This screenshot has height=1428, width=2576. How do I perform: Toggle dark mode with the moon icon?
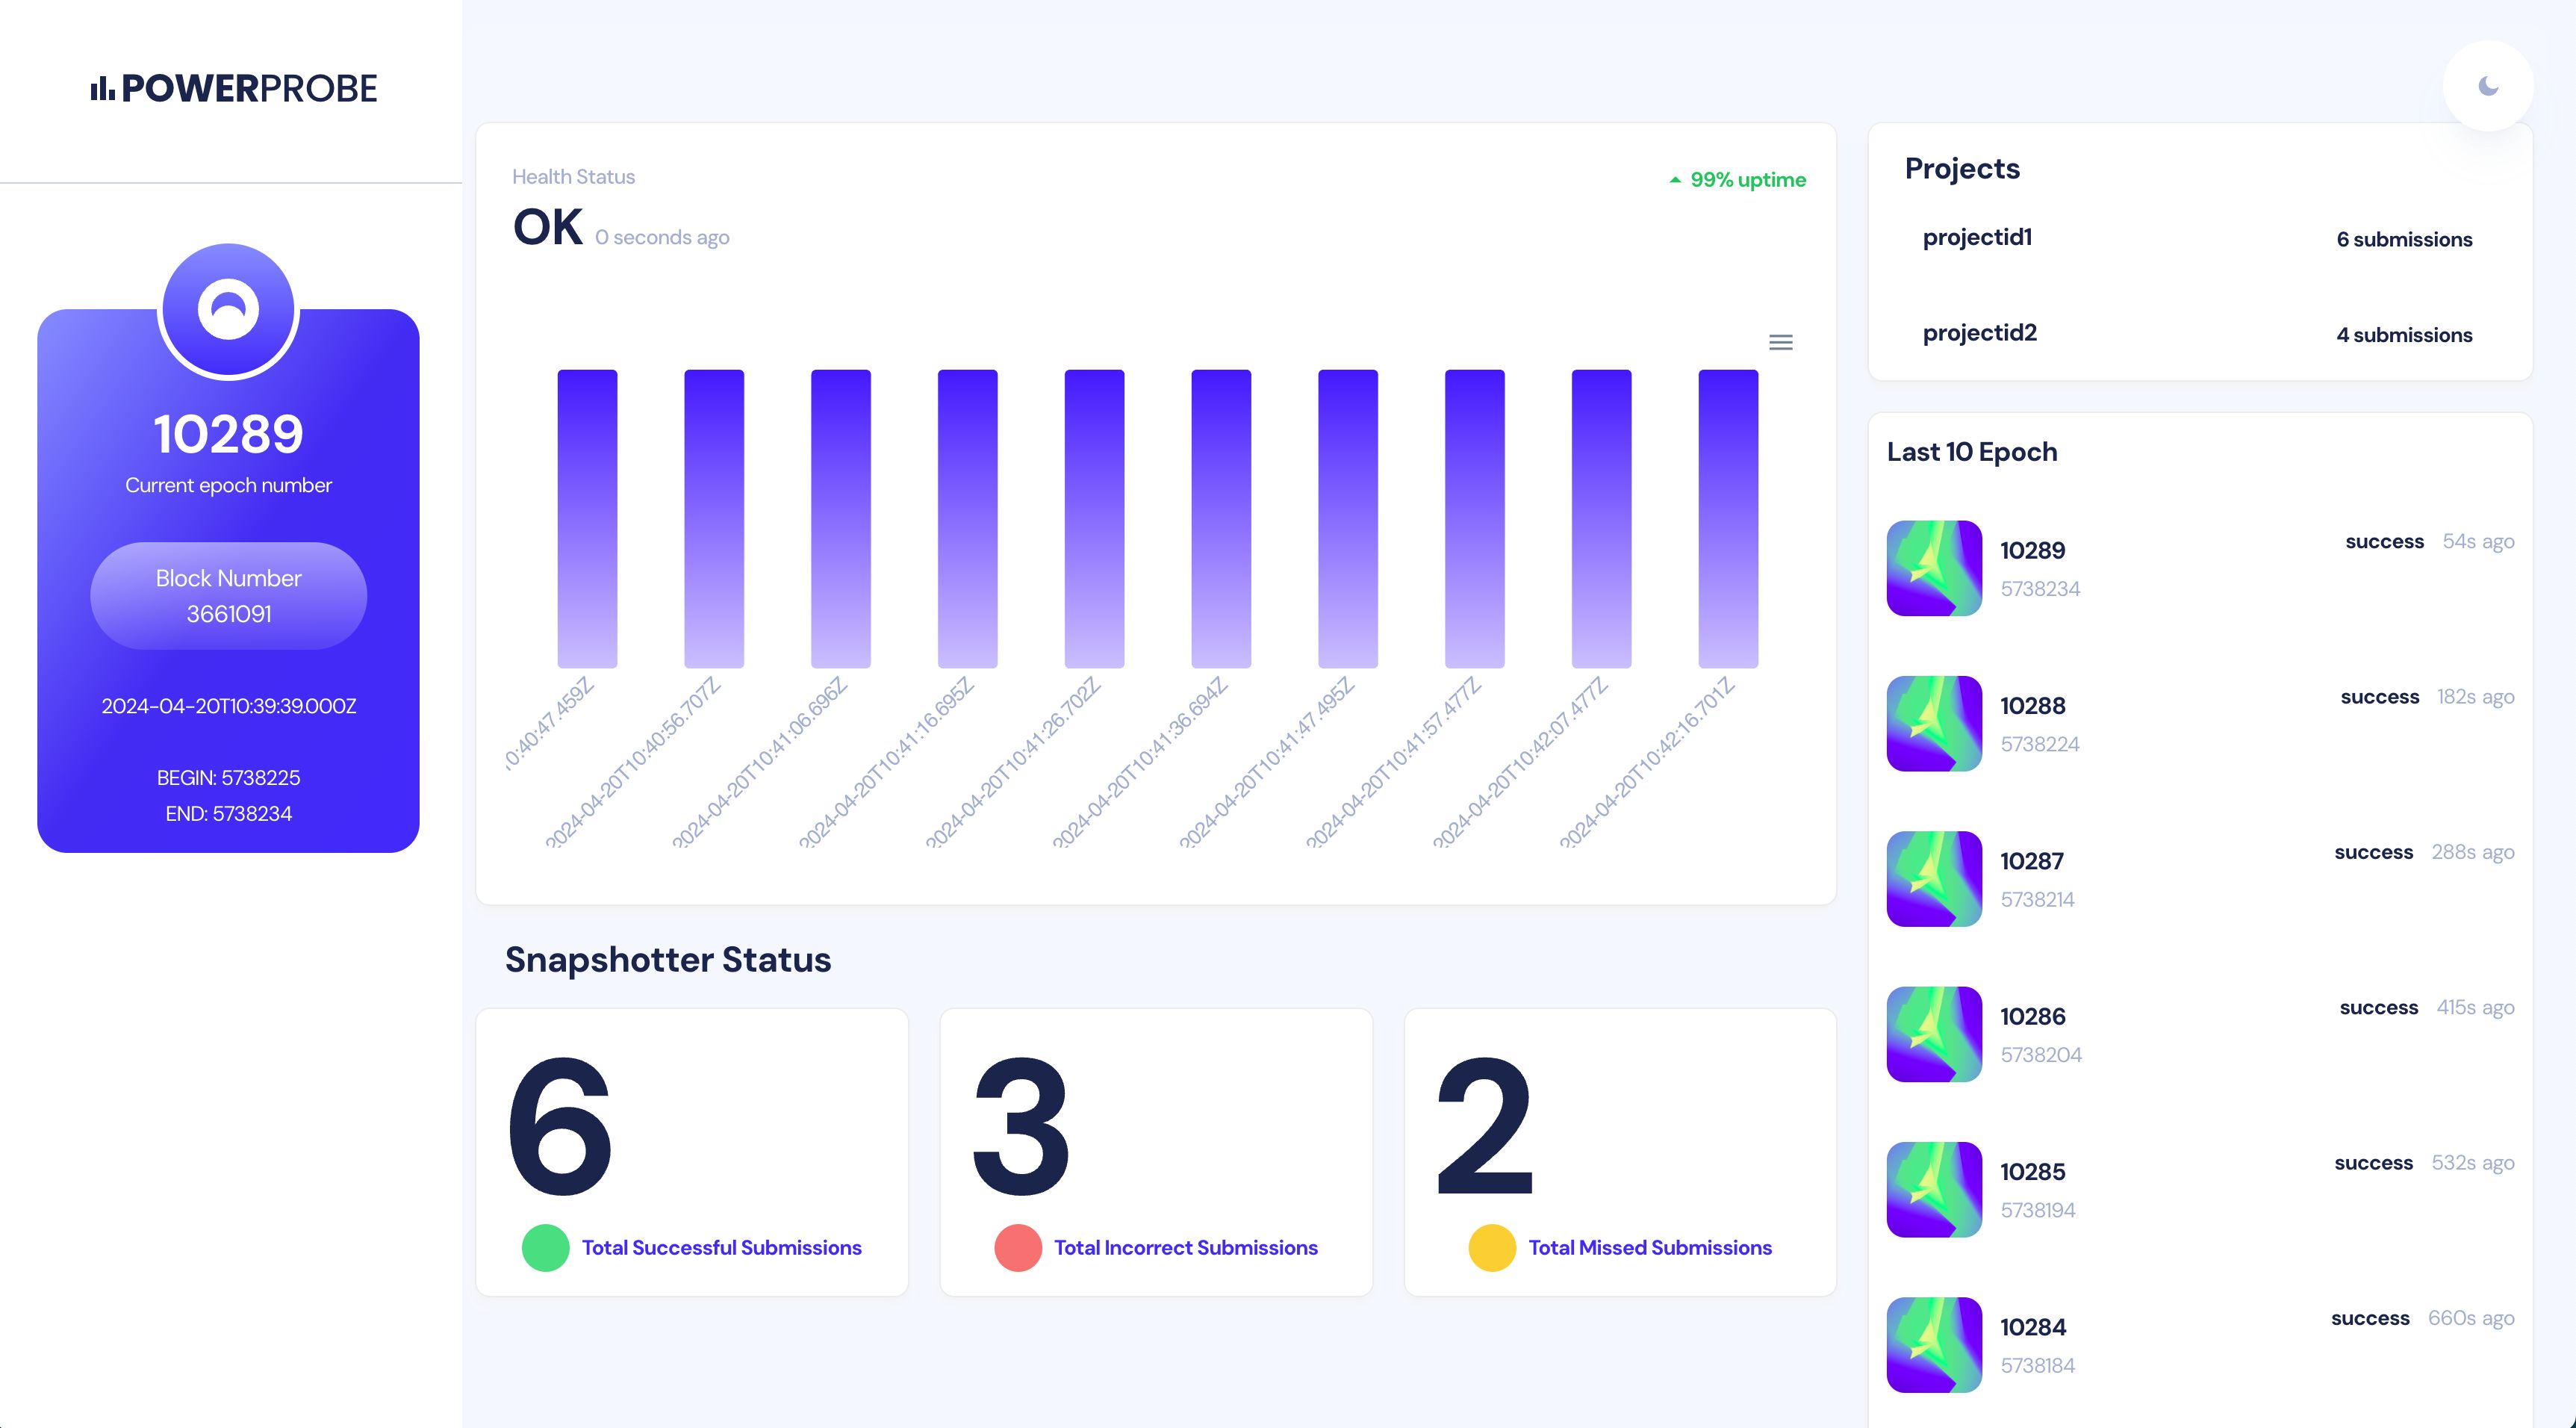(2488, 86)
